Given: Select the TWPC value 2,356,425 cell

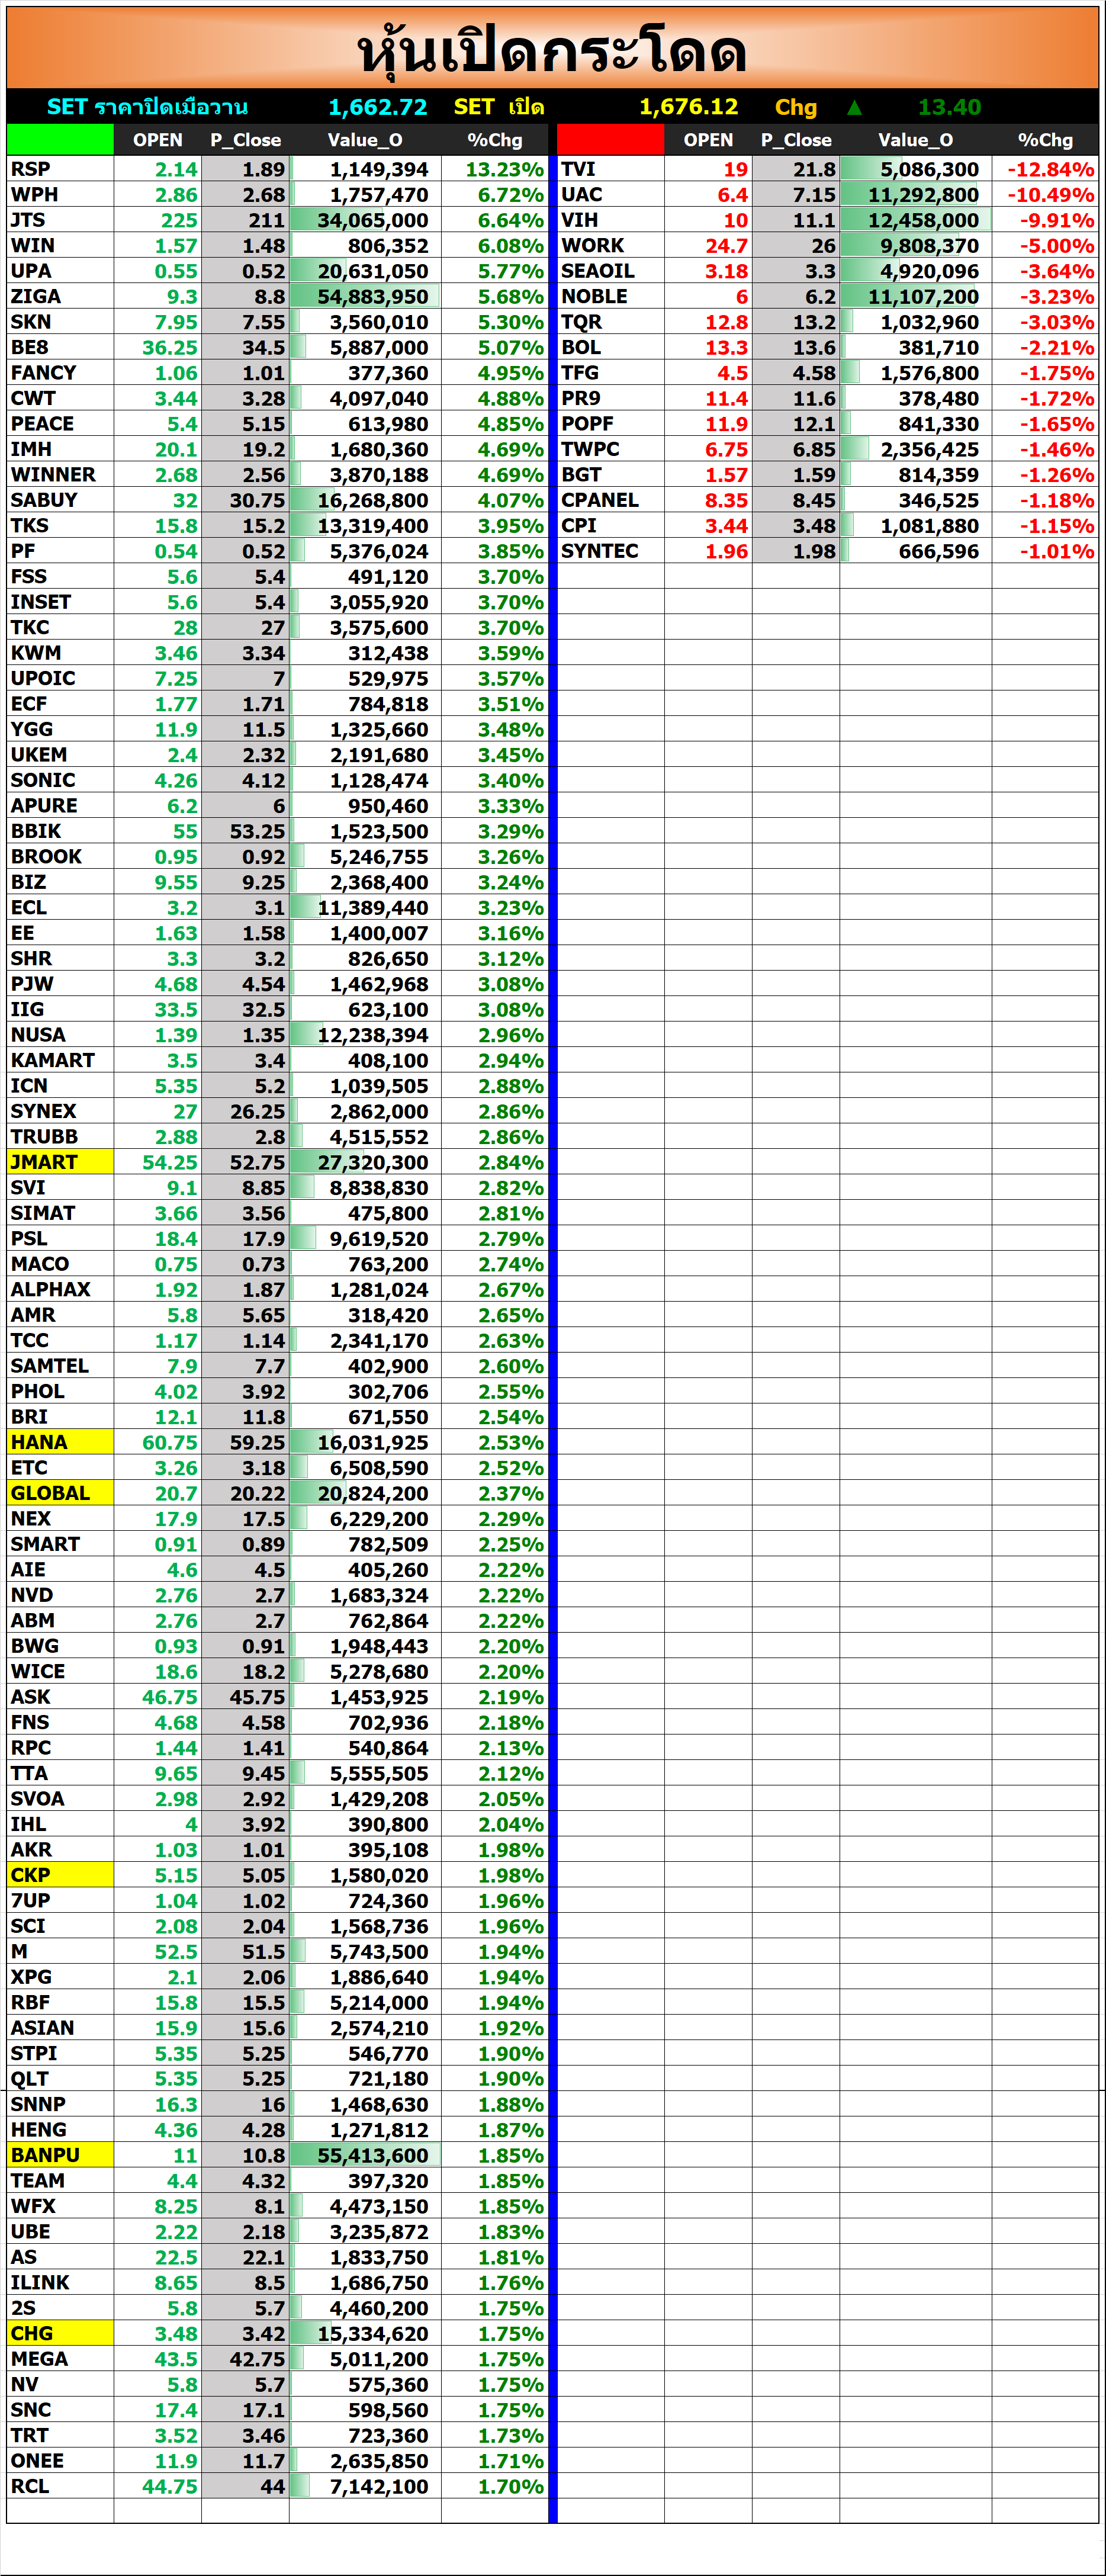Looking at the screenshot, I should click(x=916, y=449).
